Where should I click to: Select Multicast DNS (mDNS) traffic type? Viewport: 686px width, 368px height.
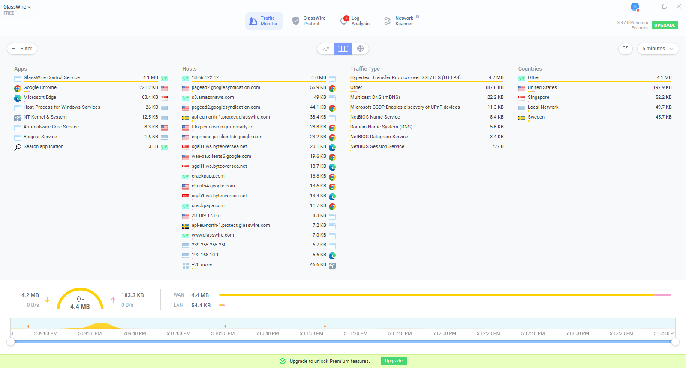(x=427, y=98)
